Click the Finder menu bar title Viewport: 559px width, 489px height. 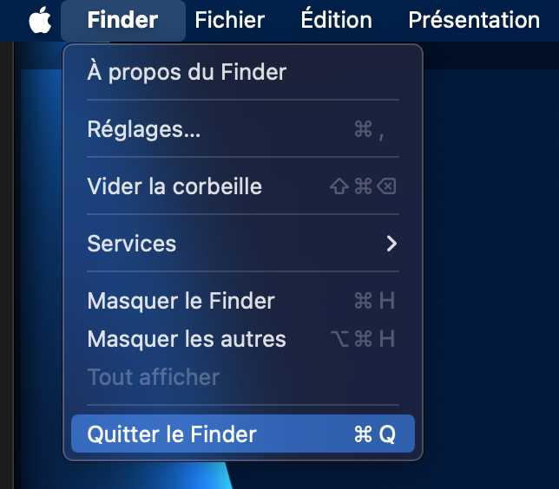[x=122, y=20]
